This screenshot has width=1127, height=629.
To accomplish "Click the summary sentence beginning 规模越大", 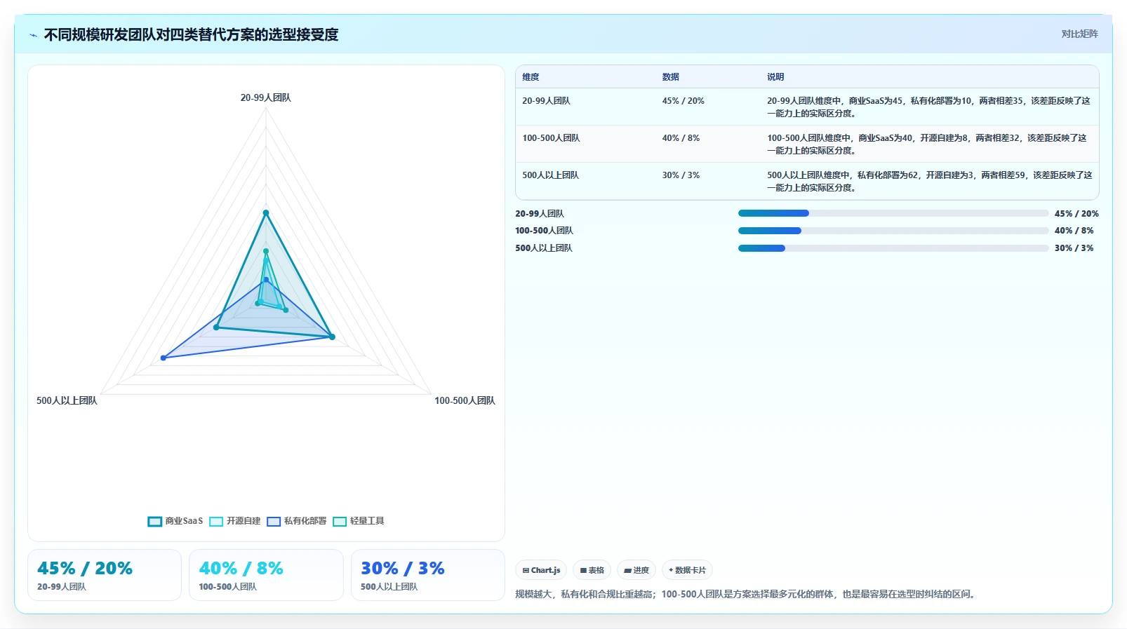I will pos(747,594).
